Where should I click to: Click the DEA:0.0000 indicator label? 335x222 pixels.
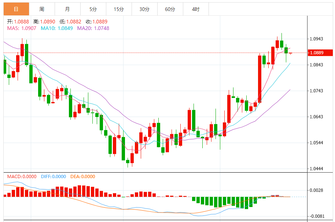click(83, 177)
